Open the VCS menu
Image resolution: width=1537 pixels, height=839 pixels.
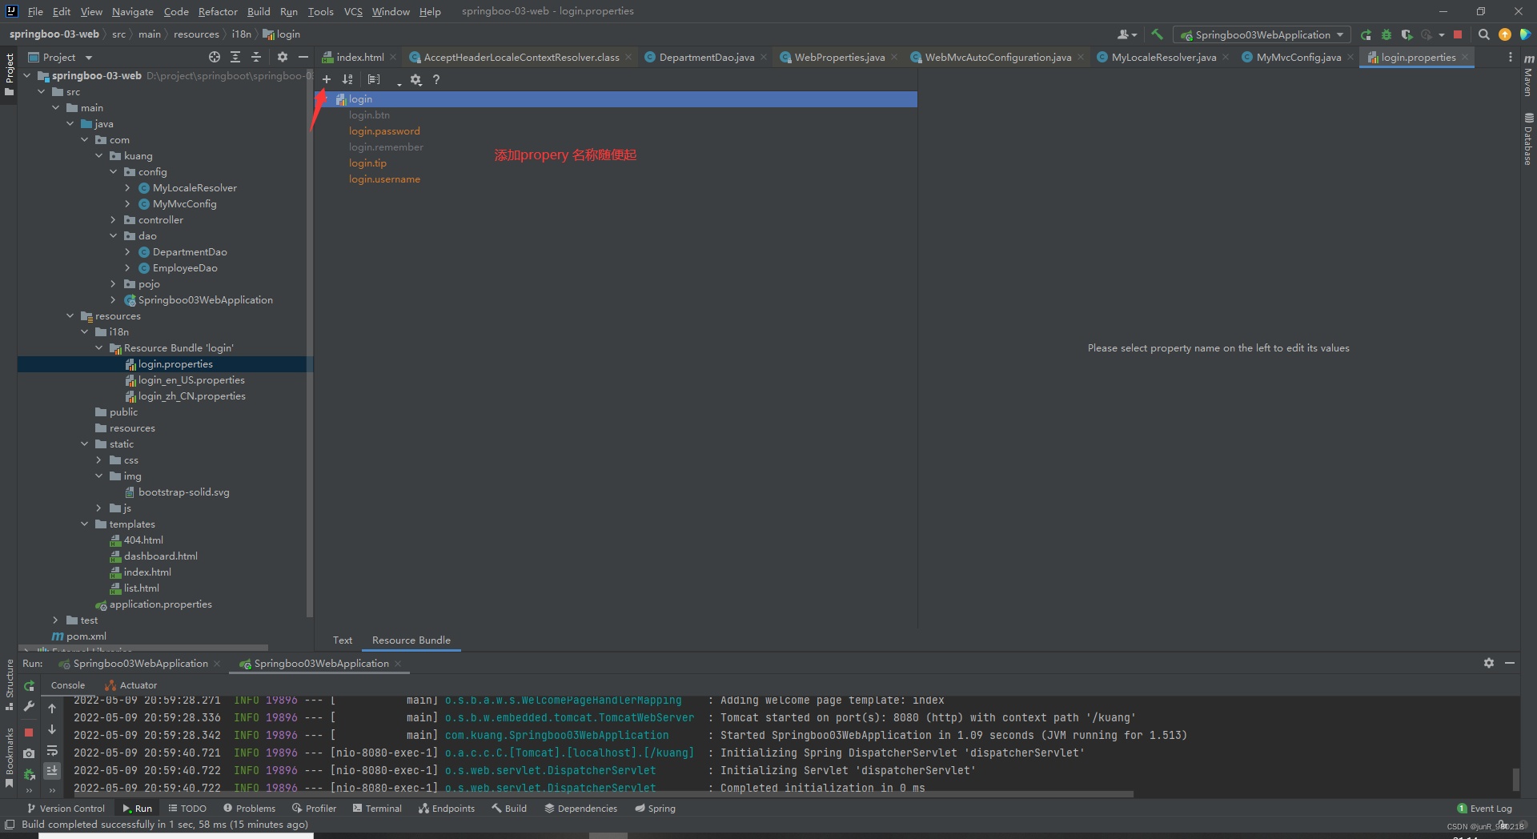coord(353,11)
